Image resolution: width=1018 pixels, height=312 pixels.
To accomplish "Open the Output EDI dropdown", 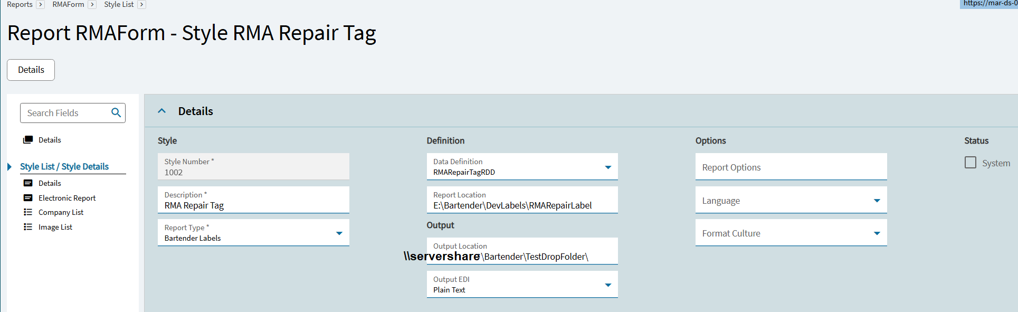I will coord(608,285).
